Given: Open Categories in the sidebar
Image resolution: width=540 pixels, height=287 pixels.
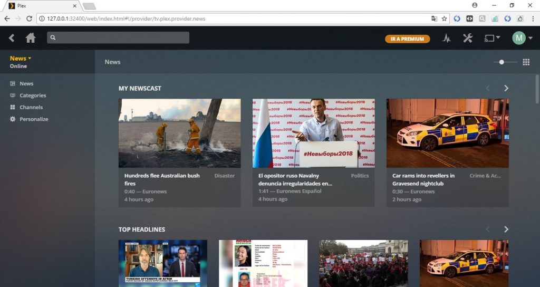Looking at the screenshot, I should [33, 95].
